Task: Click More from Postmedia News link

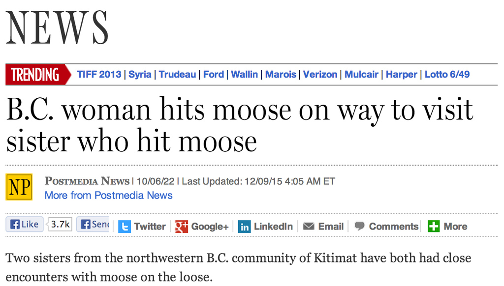Action: pyautogui.click(x=109, y=195)
